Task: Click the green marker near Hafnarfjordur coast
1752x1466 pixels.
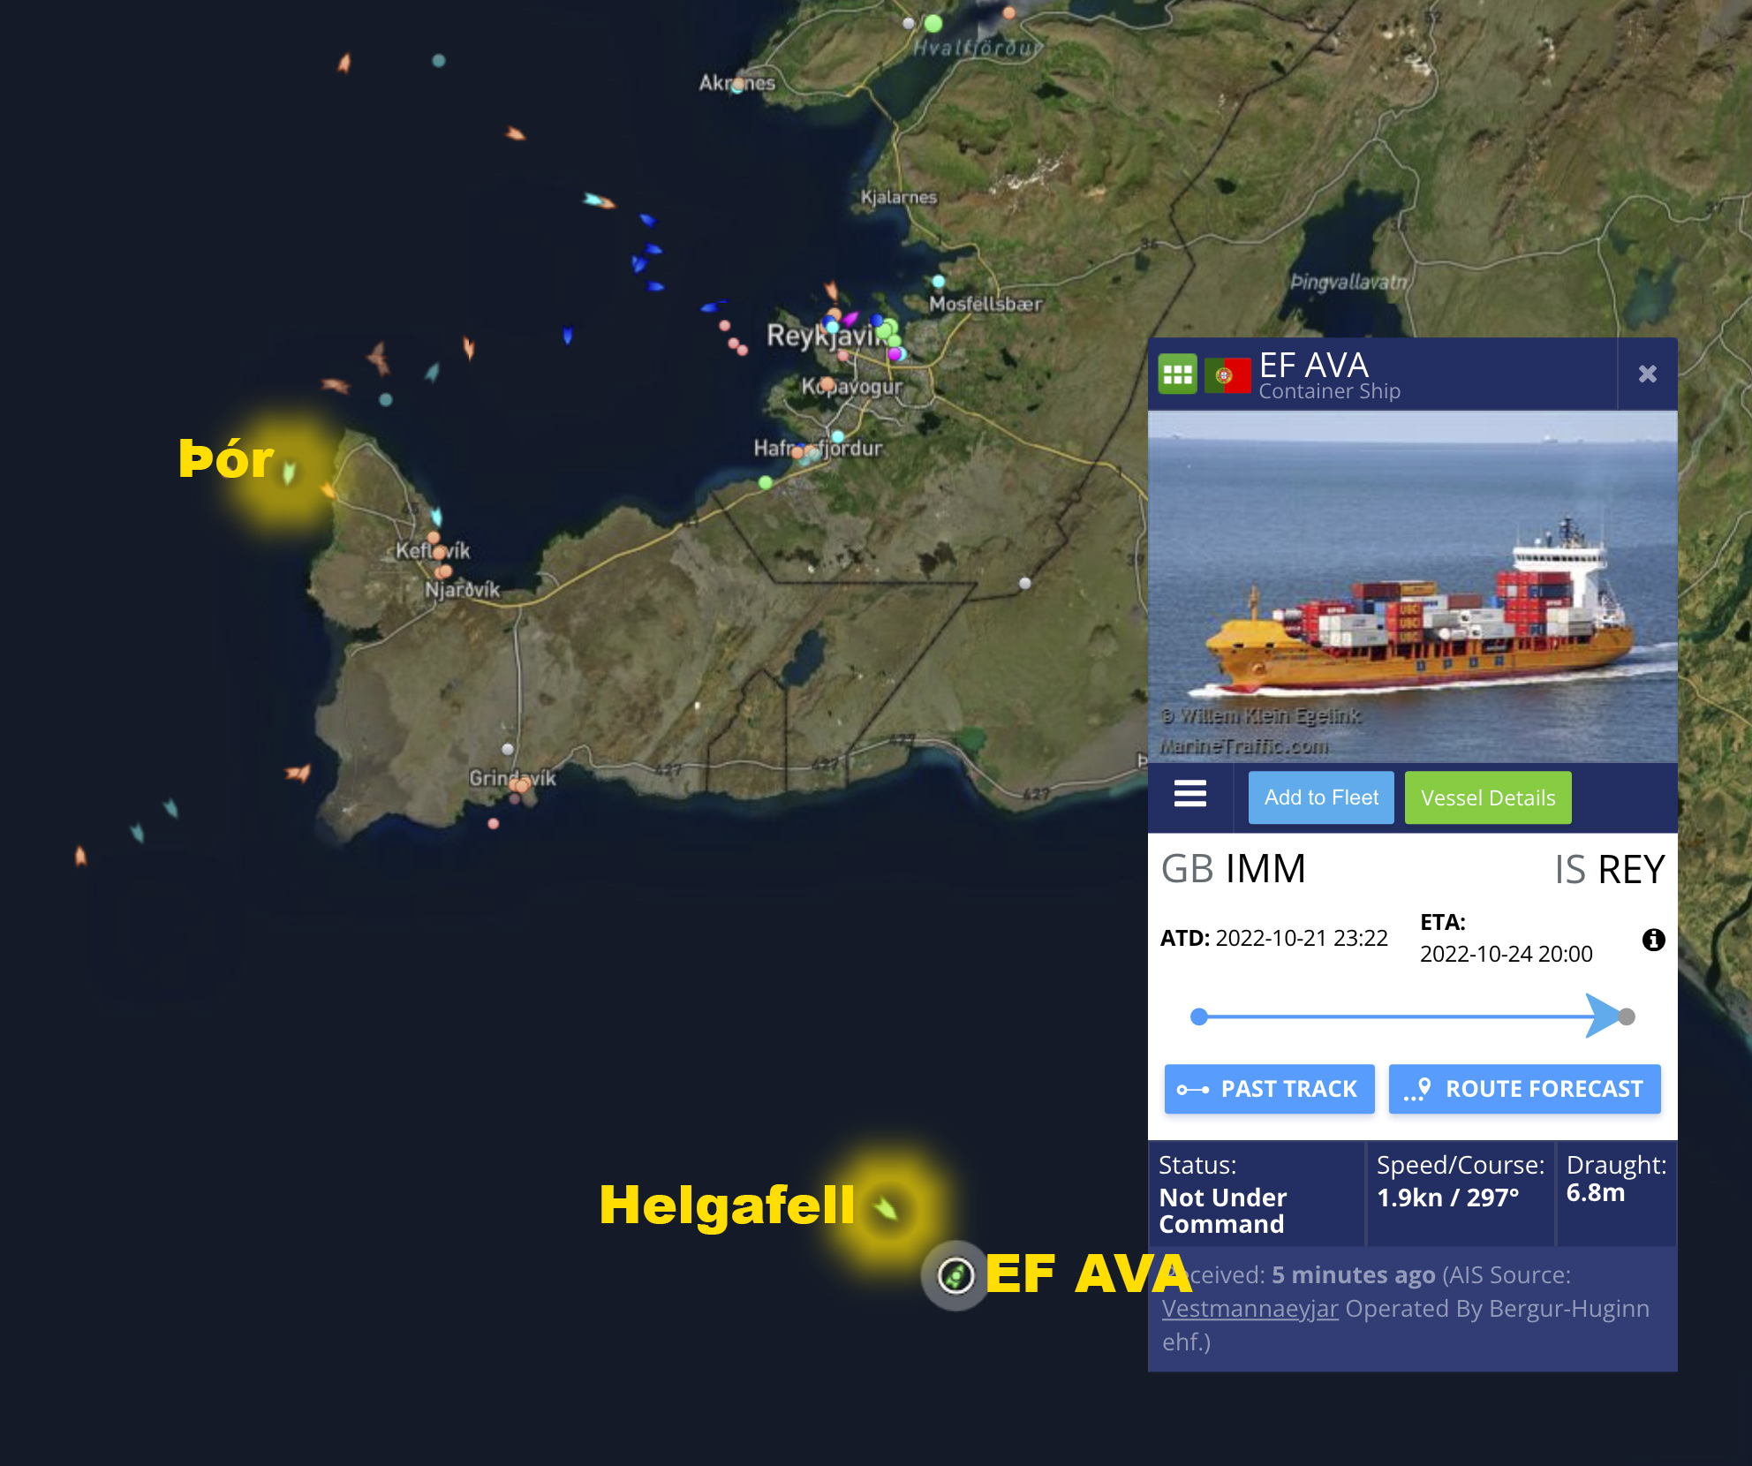Action: (x=766, y=482)
